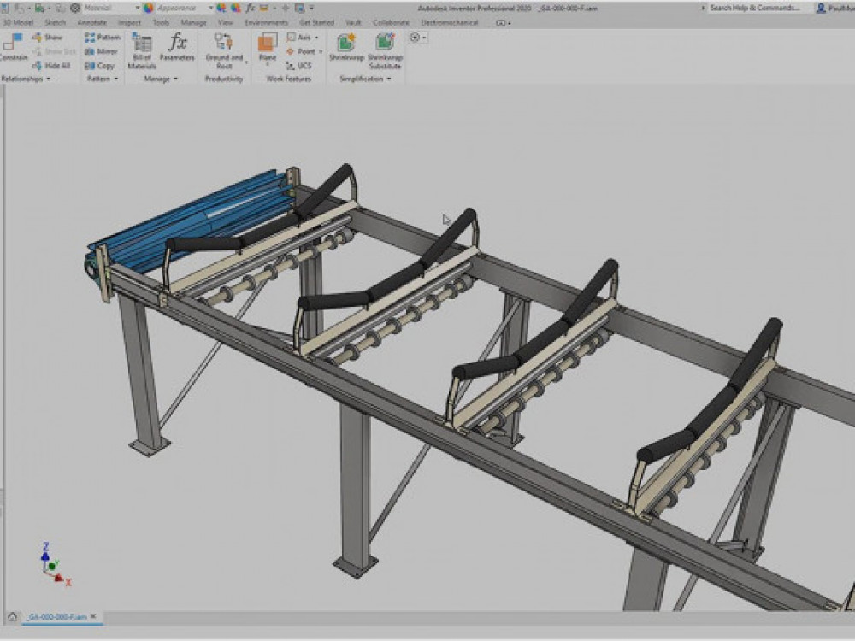Switch to the Sketch ribbon tab

pyautogui.click(x=55, y=23)
